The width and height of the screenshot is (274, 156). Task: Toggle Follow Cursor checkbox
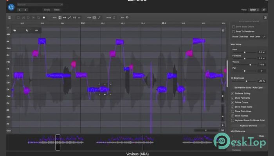coord(233,102)
